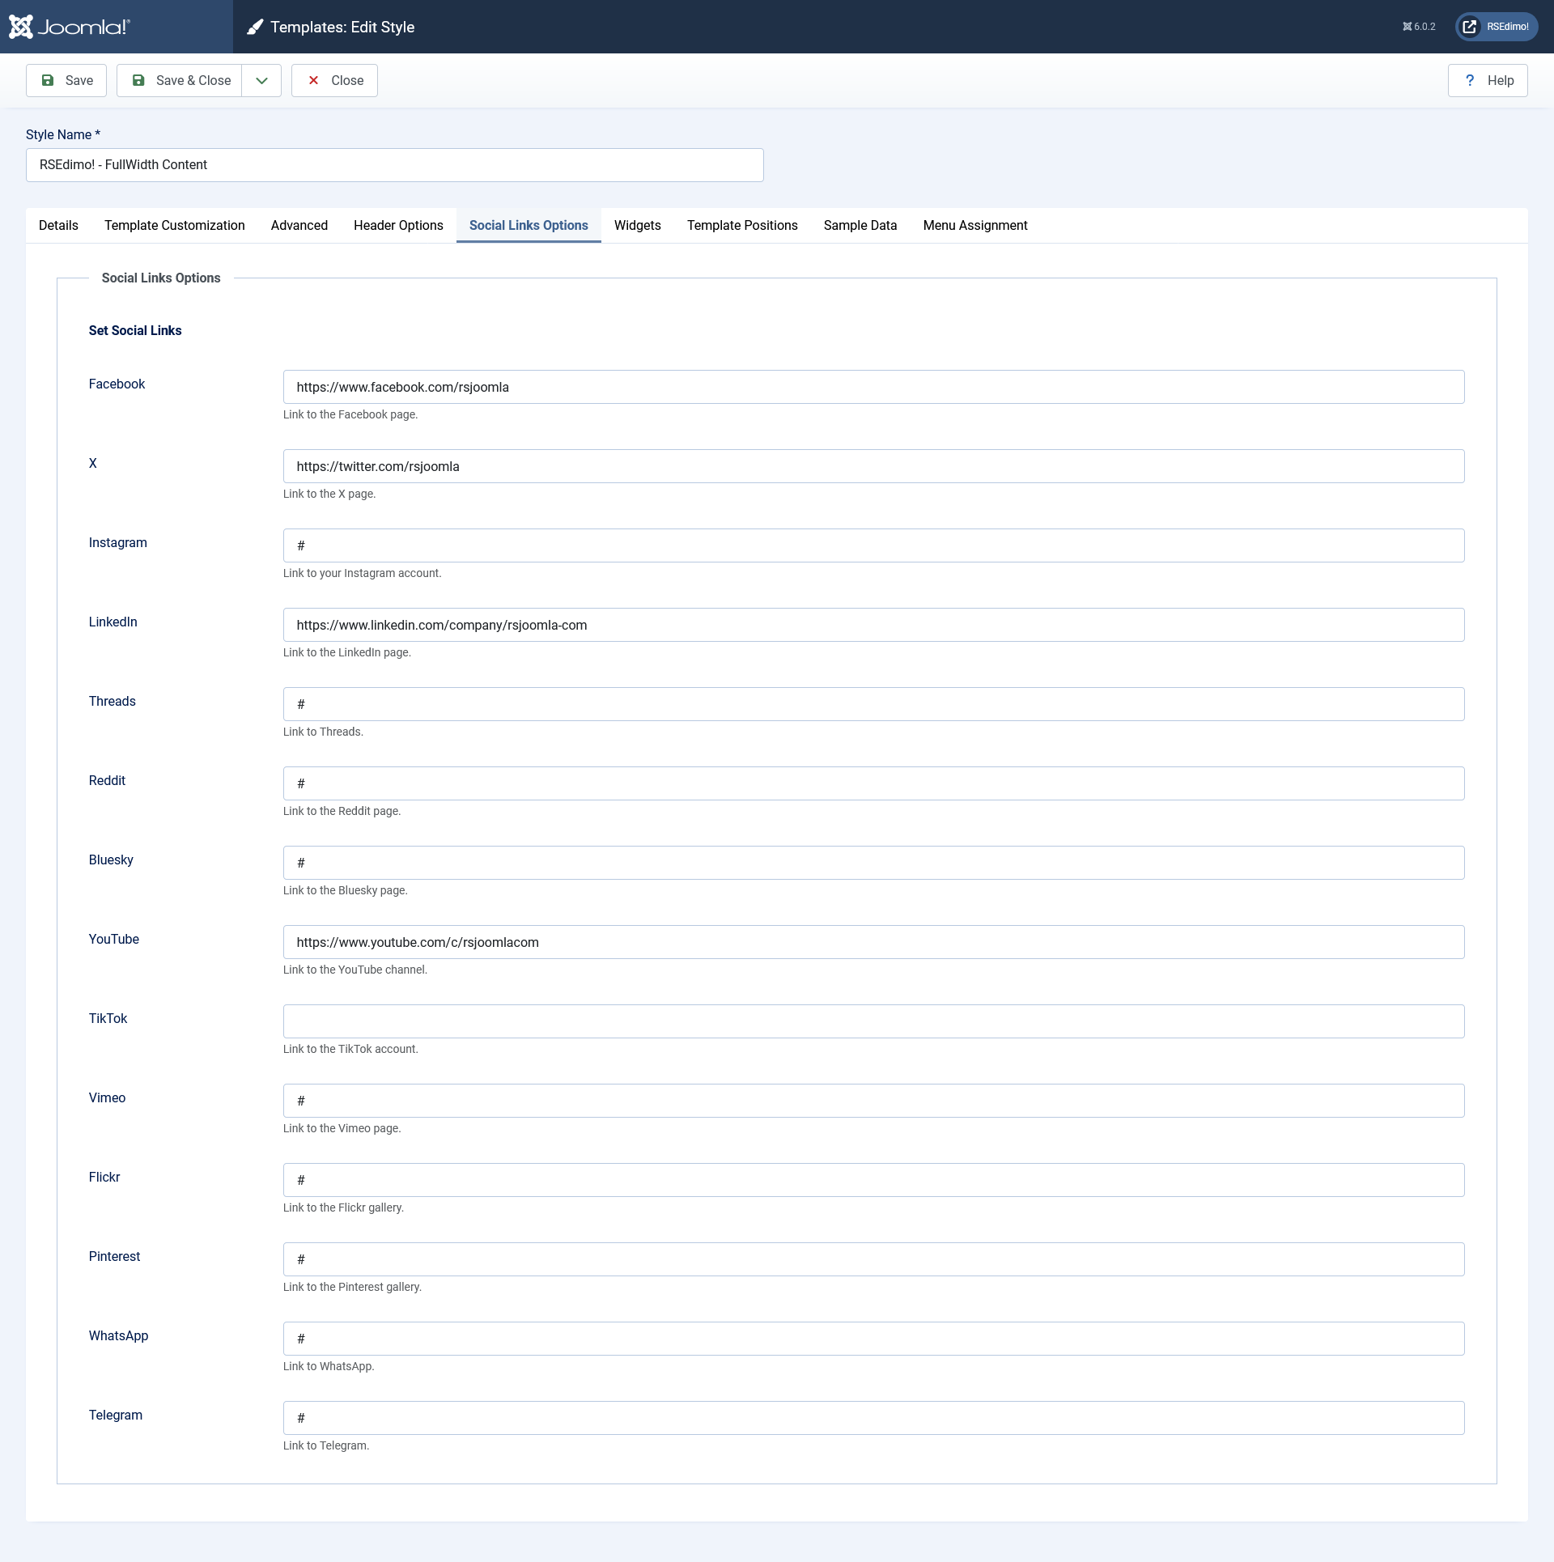
Task: Click the Joomla 6.0.2 version indicator
Action: click(x=1418, y=27)
